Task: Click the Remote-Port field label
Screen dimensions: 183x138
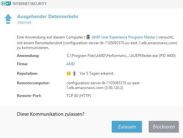Action: (29, 96)
